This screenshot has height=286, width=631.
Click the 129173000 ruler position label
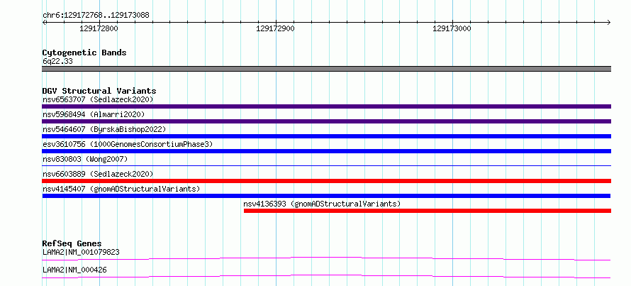point(452,28)
